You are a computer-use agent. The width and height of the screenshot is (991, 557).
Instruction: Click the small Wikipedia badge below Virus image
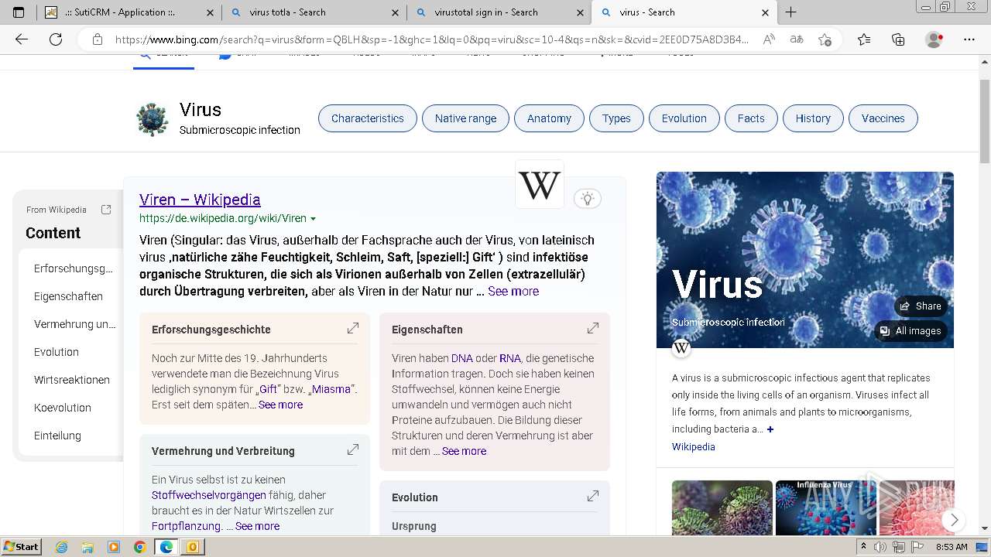click(x=681, y=348)
